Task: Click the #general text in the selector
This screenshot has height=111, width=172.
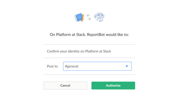Action: 72,66
